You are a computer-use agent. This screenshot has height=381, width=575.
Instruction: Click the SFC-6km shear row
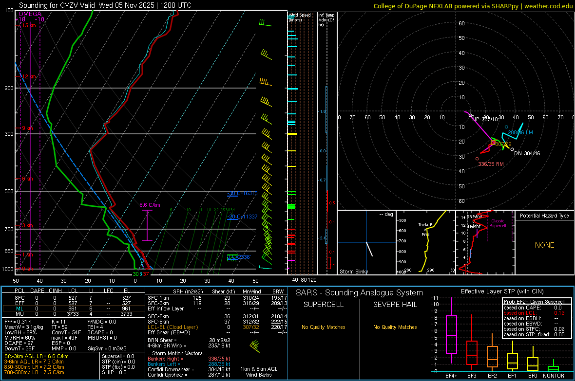[x=217, y=316]
